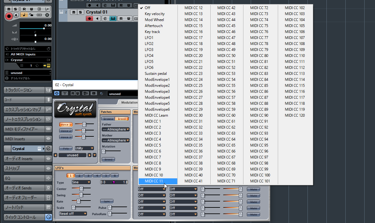Screen dimensions: 375x223
Task: Toggle Voice 1 in Crystal synth
Action: tap(66, 125)
